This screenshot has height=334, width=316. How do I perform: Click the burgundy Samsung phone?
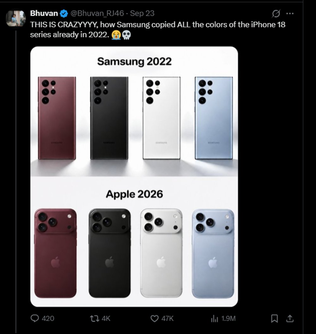tap(57, 118)
